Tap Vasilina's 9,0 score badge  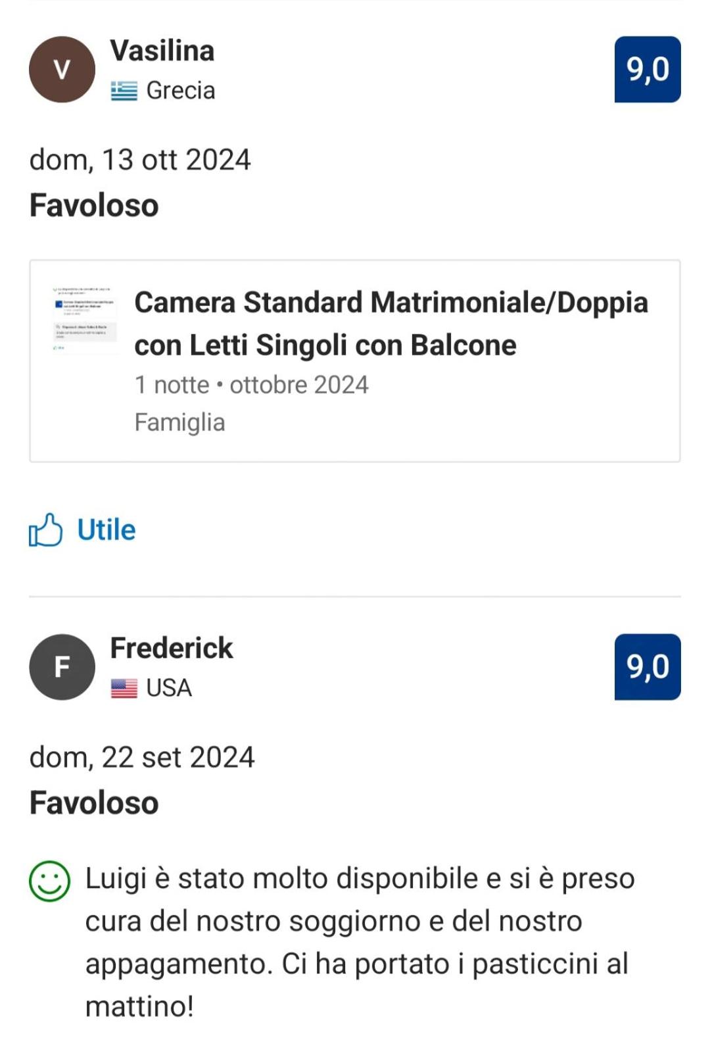[x=648, y=69]
